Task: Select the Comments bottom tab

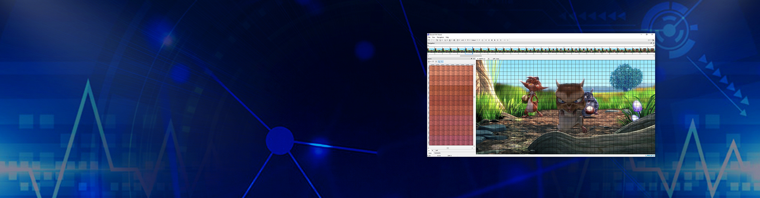Action: coord(437,153)
